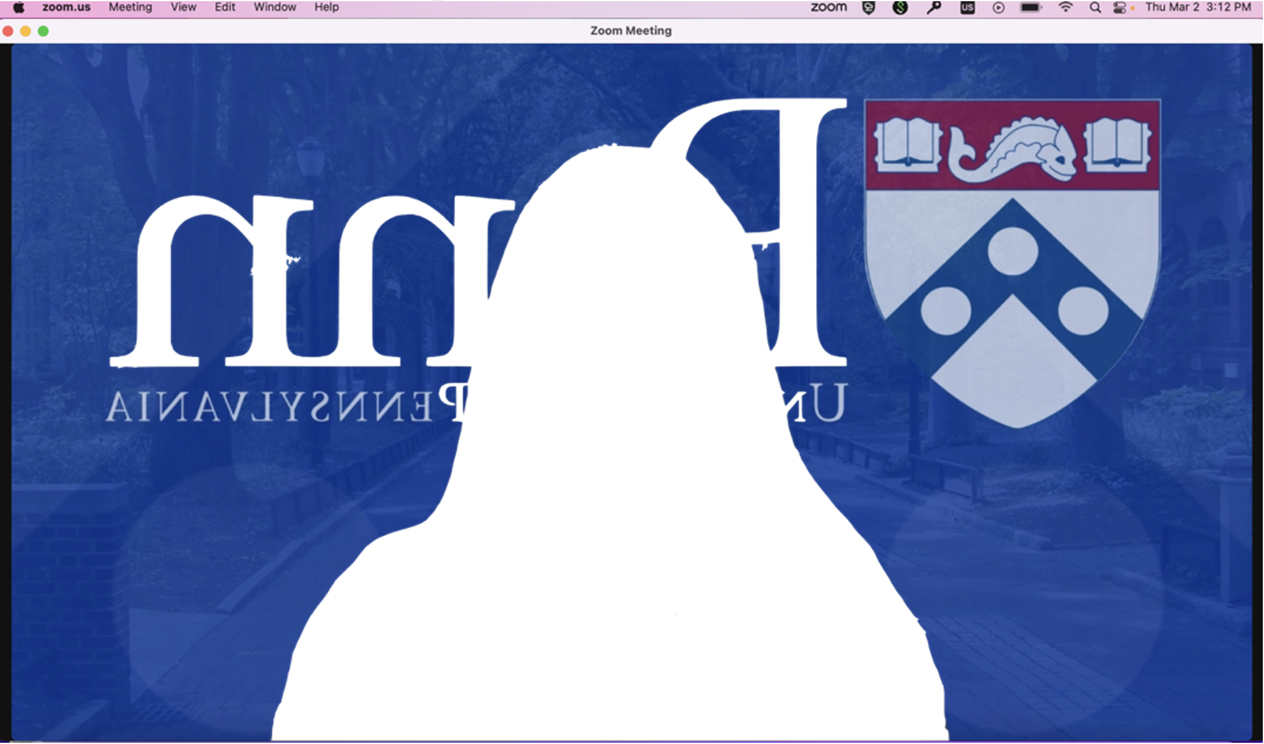The image size is (1264, 744).
Task: Open the Window menu
Action: pyautogui.click(x=275, y=8)
